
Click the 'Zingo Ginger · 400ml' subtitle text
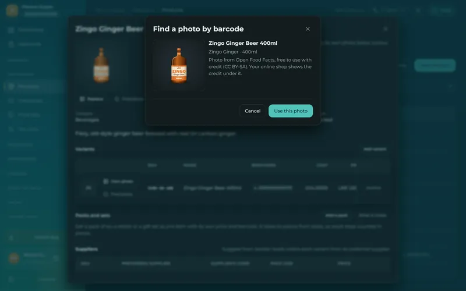pyautogui.click(x=232, y=52)
